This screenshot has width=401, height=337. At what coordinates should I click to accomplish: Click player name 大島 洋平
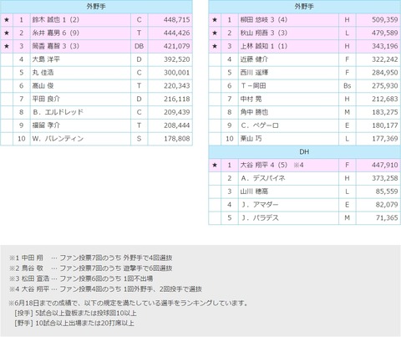46,59
